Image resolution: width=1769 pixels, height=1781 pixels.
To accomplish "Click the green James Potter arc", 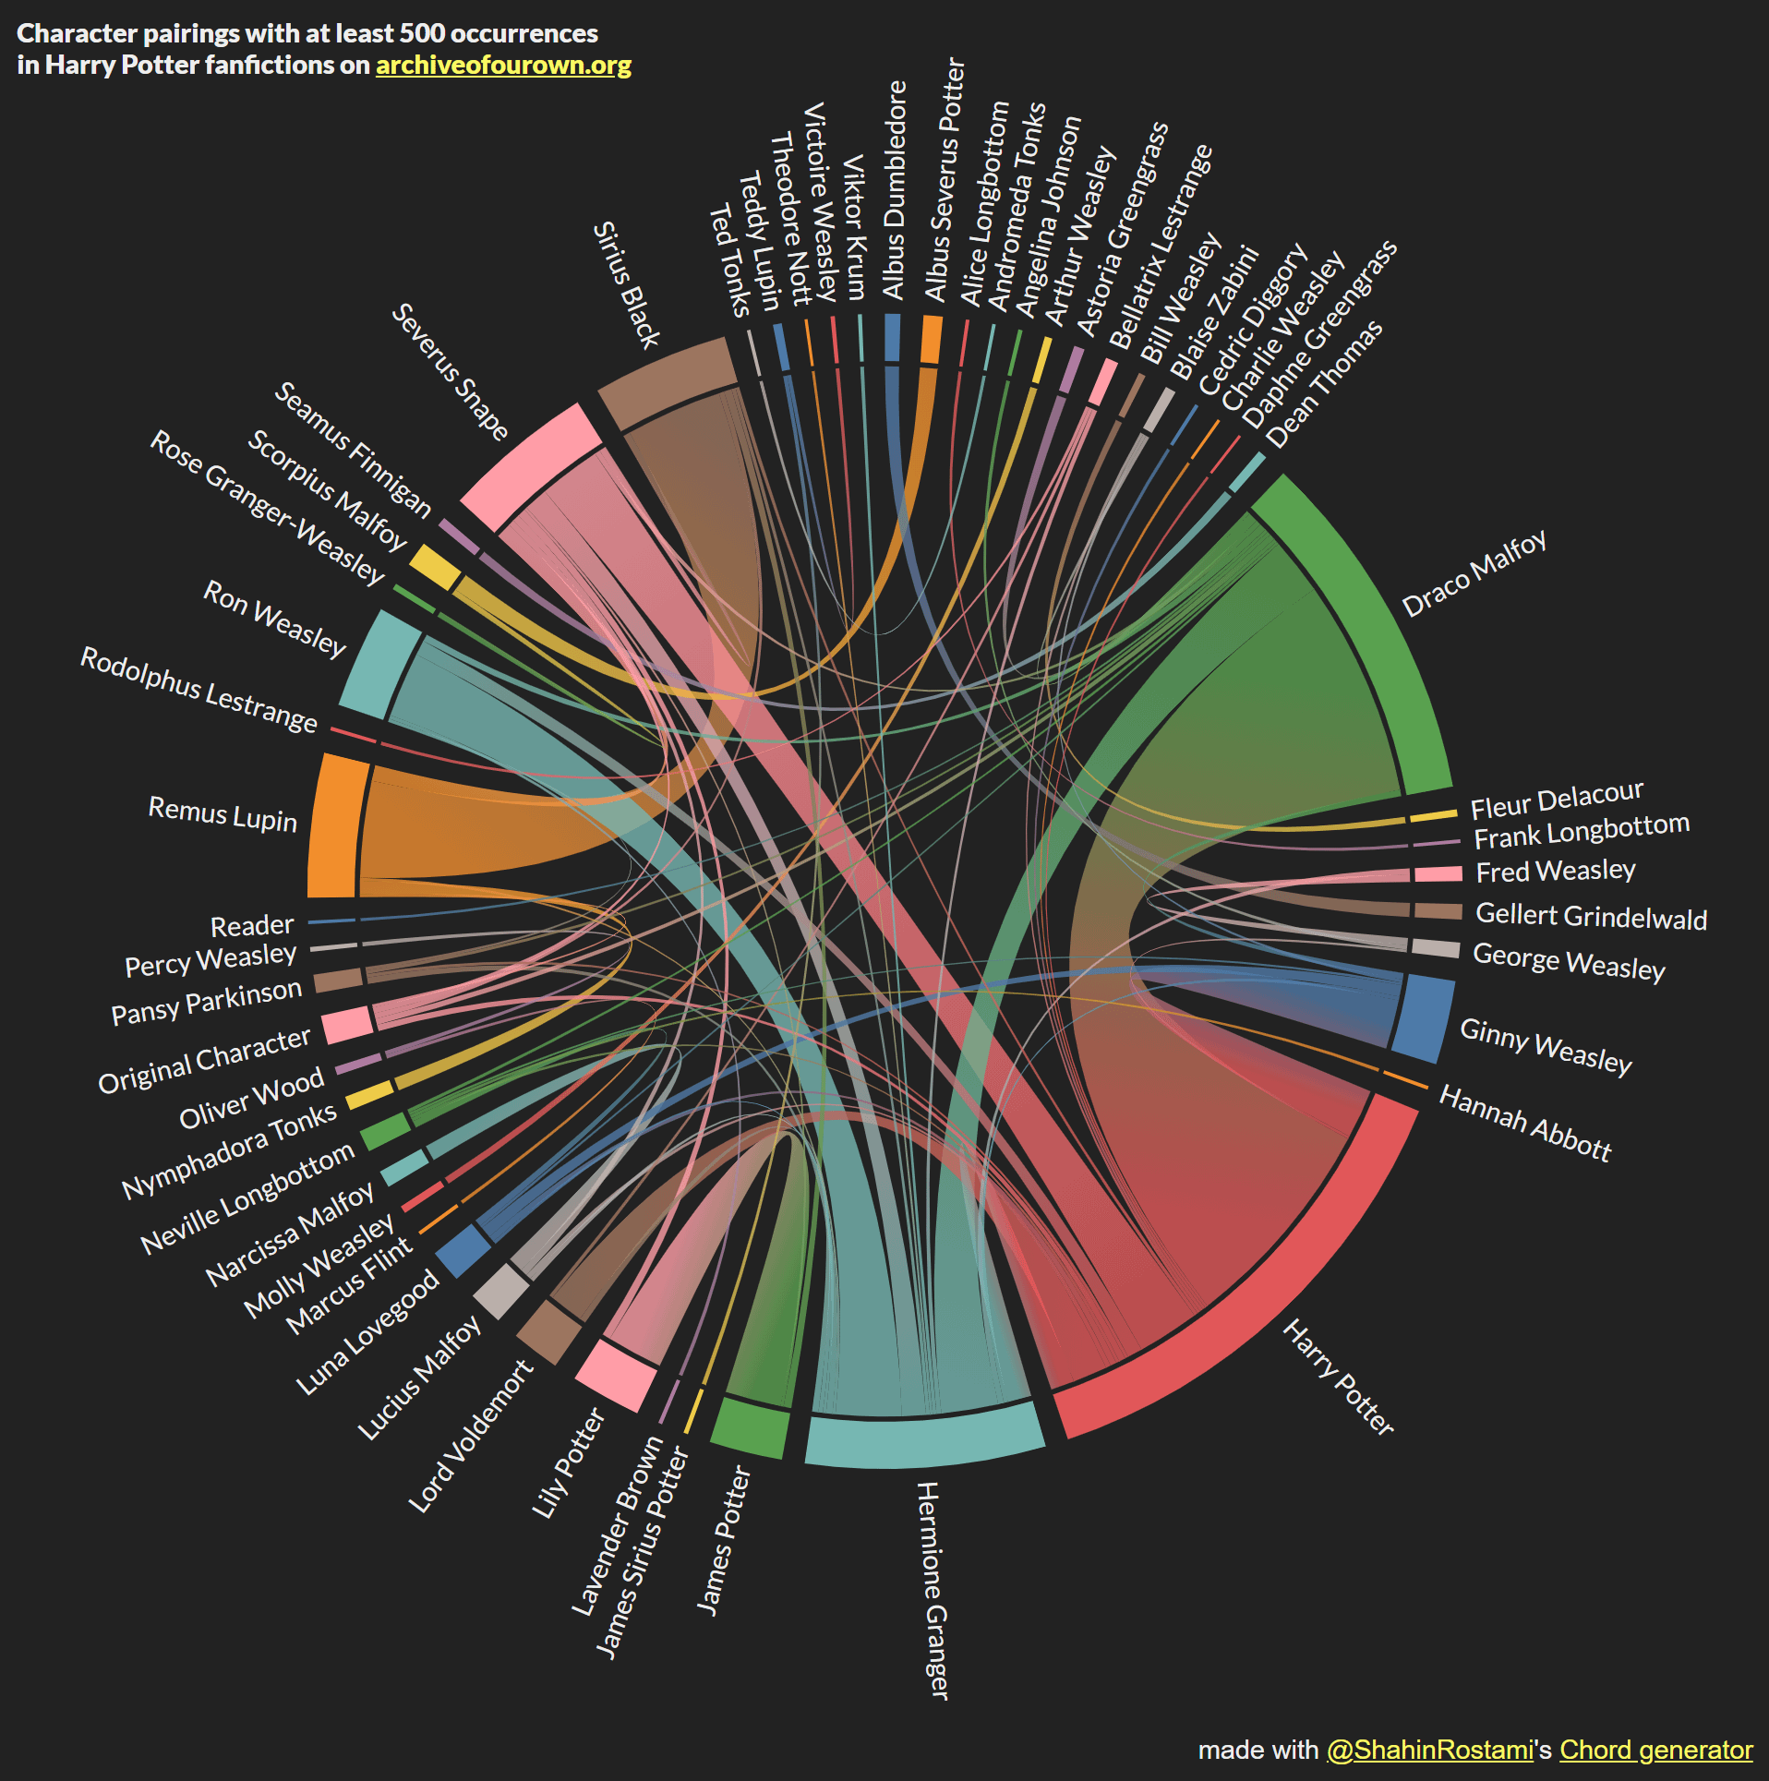I will pyautogui.click(x=751, y=1428).
